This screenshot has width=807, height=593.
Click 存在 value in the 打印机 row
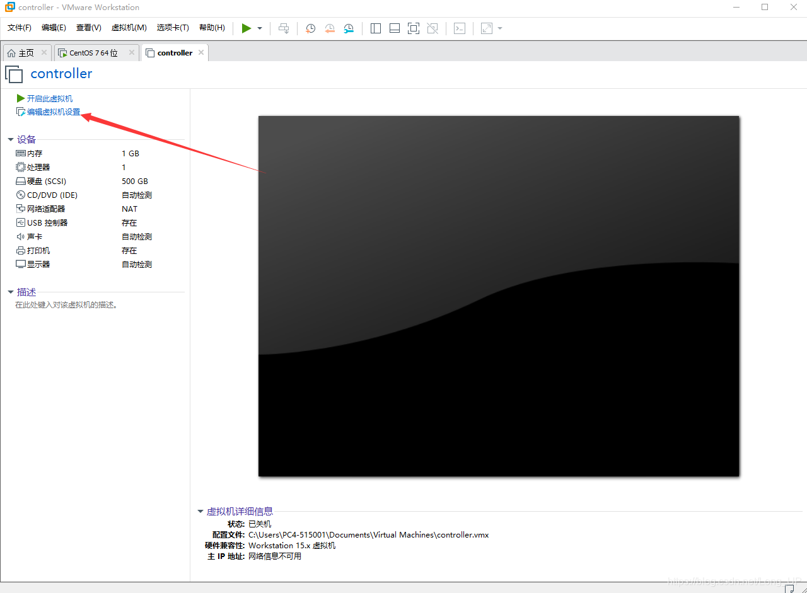pos(129,251)
